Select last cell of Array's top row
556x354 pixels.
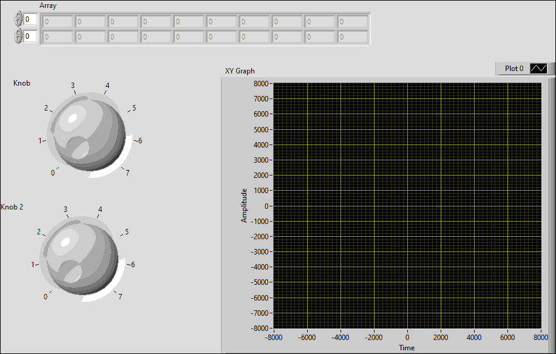click(x=353, y=22)
